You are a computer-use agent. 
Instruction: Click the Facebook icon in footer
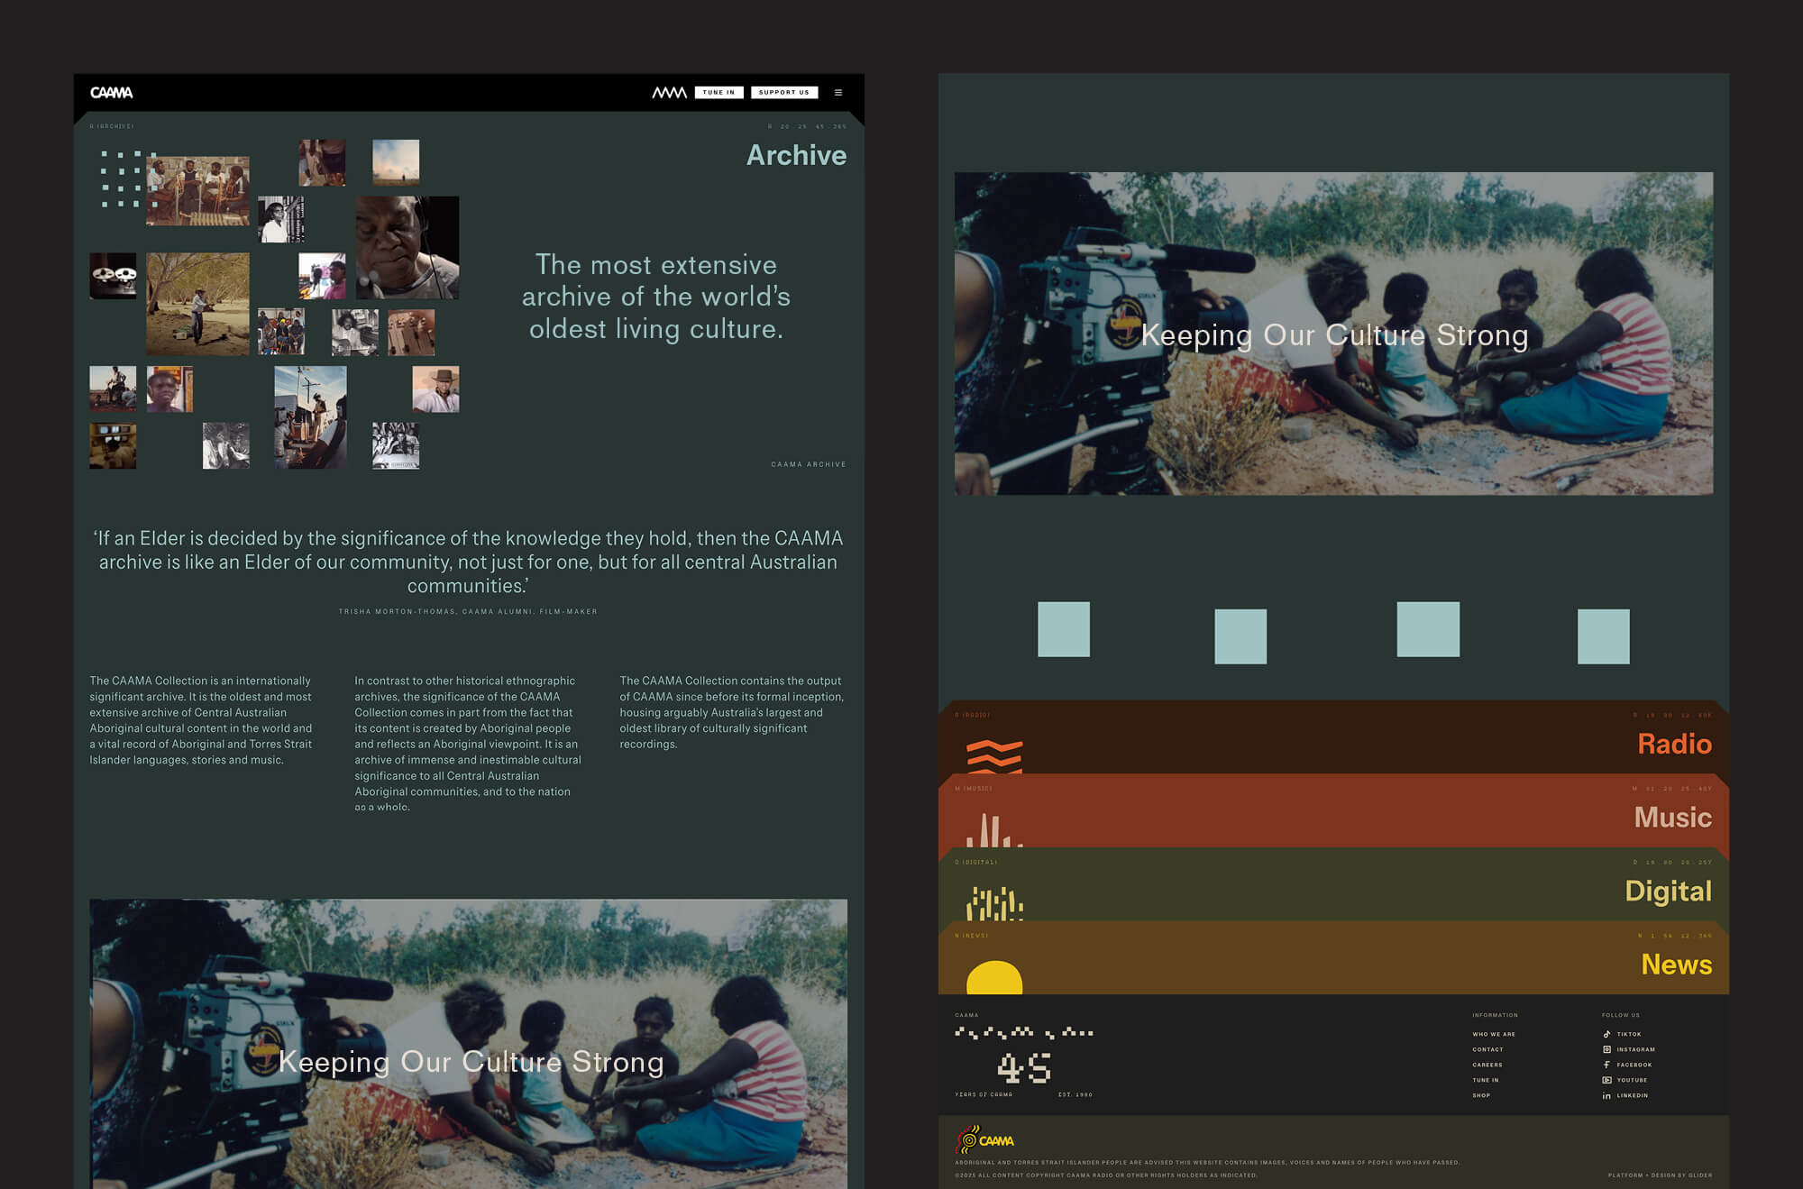click(x=1606, y=1065)
